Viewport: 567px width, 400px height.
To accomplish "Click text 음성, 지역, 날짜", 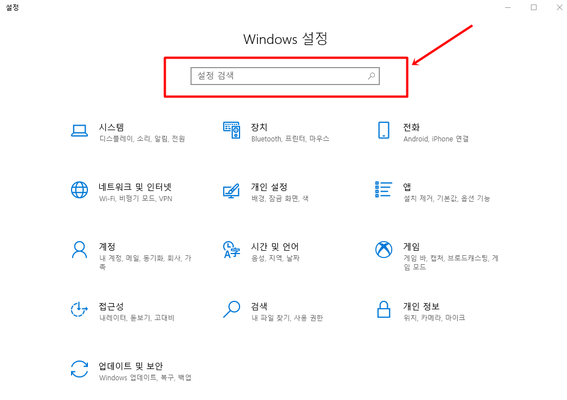I will (276, 258).
